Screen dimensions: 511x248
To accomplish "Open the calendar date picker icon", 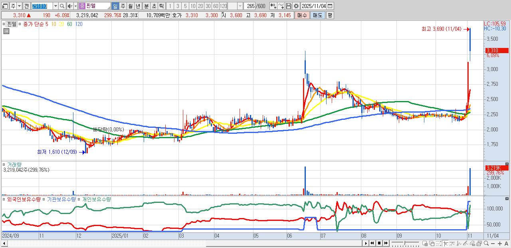I will coord(330,6).
